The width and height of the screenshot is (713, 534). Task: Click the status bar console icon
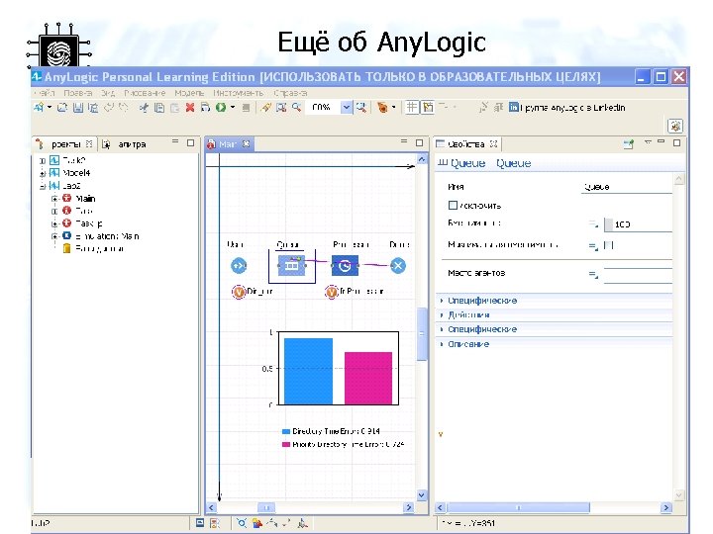point(200,523)
